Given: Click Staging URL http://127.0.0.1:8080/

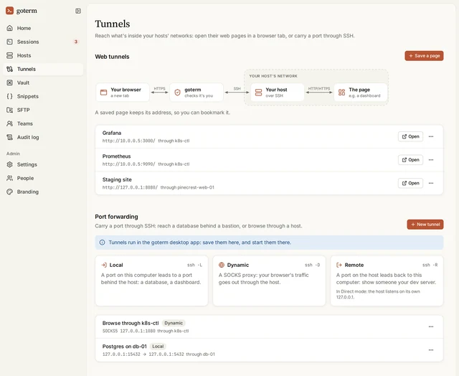Looking at the screenshot, I should pyautogui.click(x=130, y=187).
